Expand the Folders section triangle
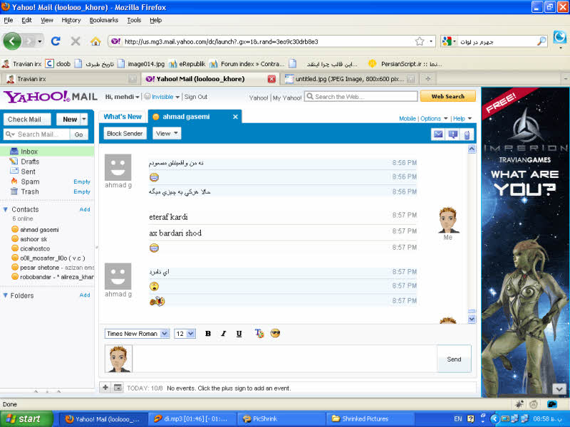Image resolution: width=570 pixels, height=427 pixels. (5, 295)
